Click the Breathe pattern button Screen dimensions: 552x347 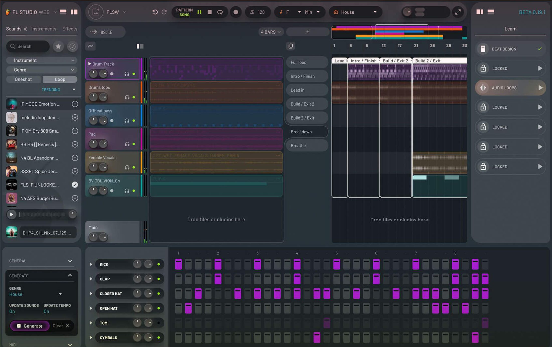[x=307, y=145]
